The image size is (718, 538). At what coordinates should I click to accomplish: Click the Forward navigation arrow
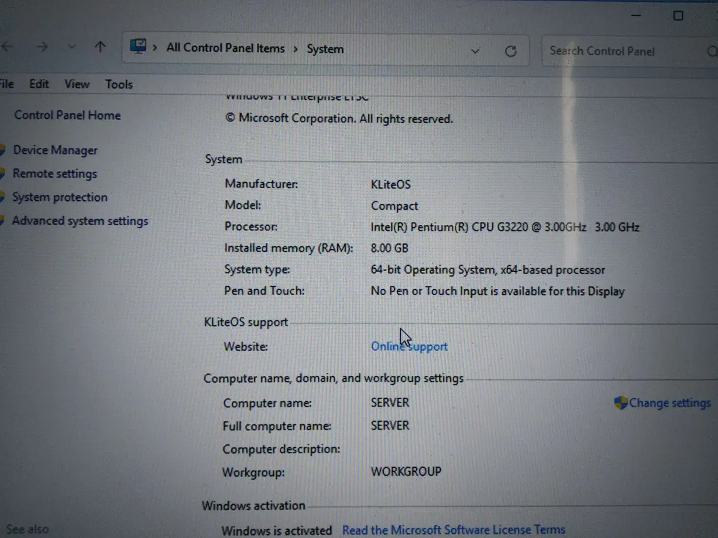(42, 47)
